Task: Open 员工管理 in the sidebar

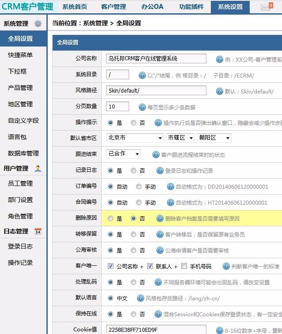Action: pyautogui.click(x=20, y=183)
